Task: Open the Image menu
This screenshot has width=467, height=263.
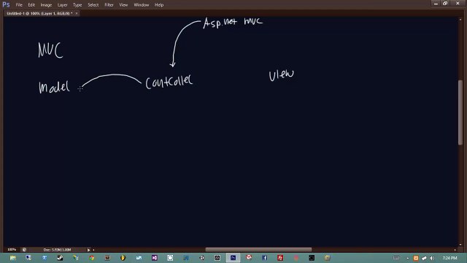Action: tap(46, 5)
